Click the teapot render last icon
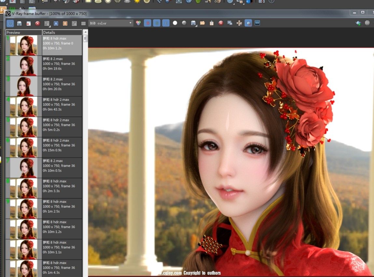Screen dimensions: 374x277 click(358, 23)
